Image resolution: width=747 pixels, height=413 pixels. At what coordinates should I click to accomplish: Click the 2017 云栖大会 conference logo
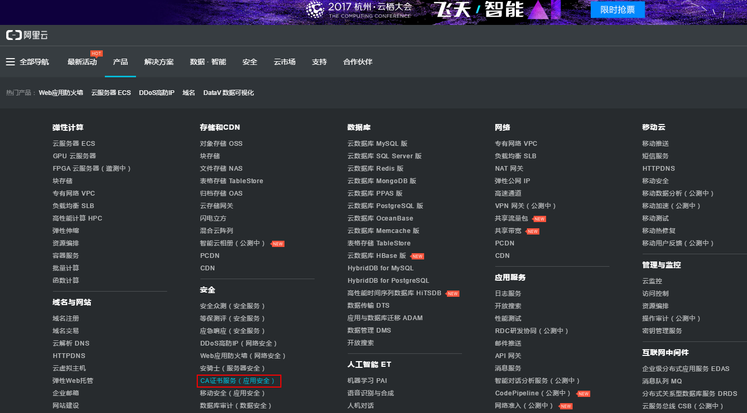point(359,9)
